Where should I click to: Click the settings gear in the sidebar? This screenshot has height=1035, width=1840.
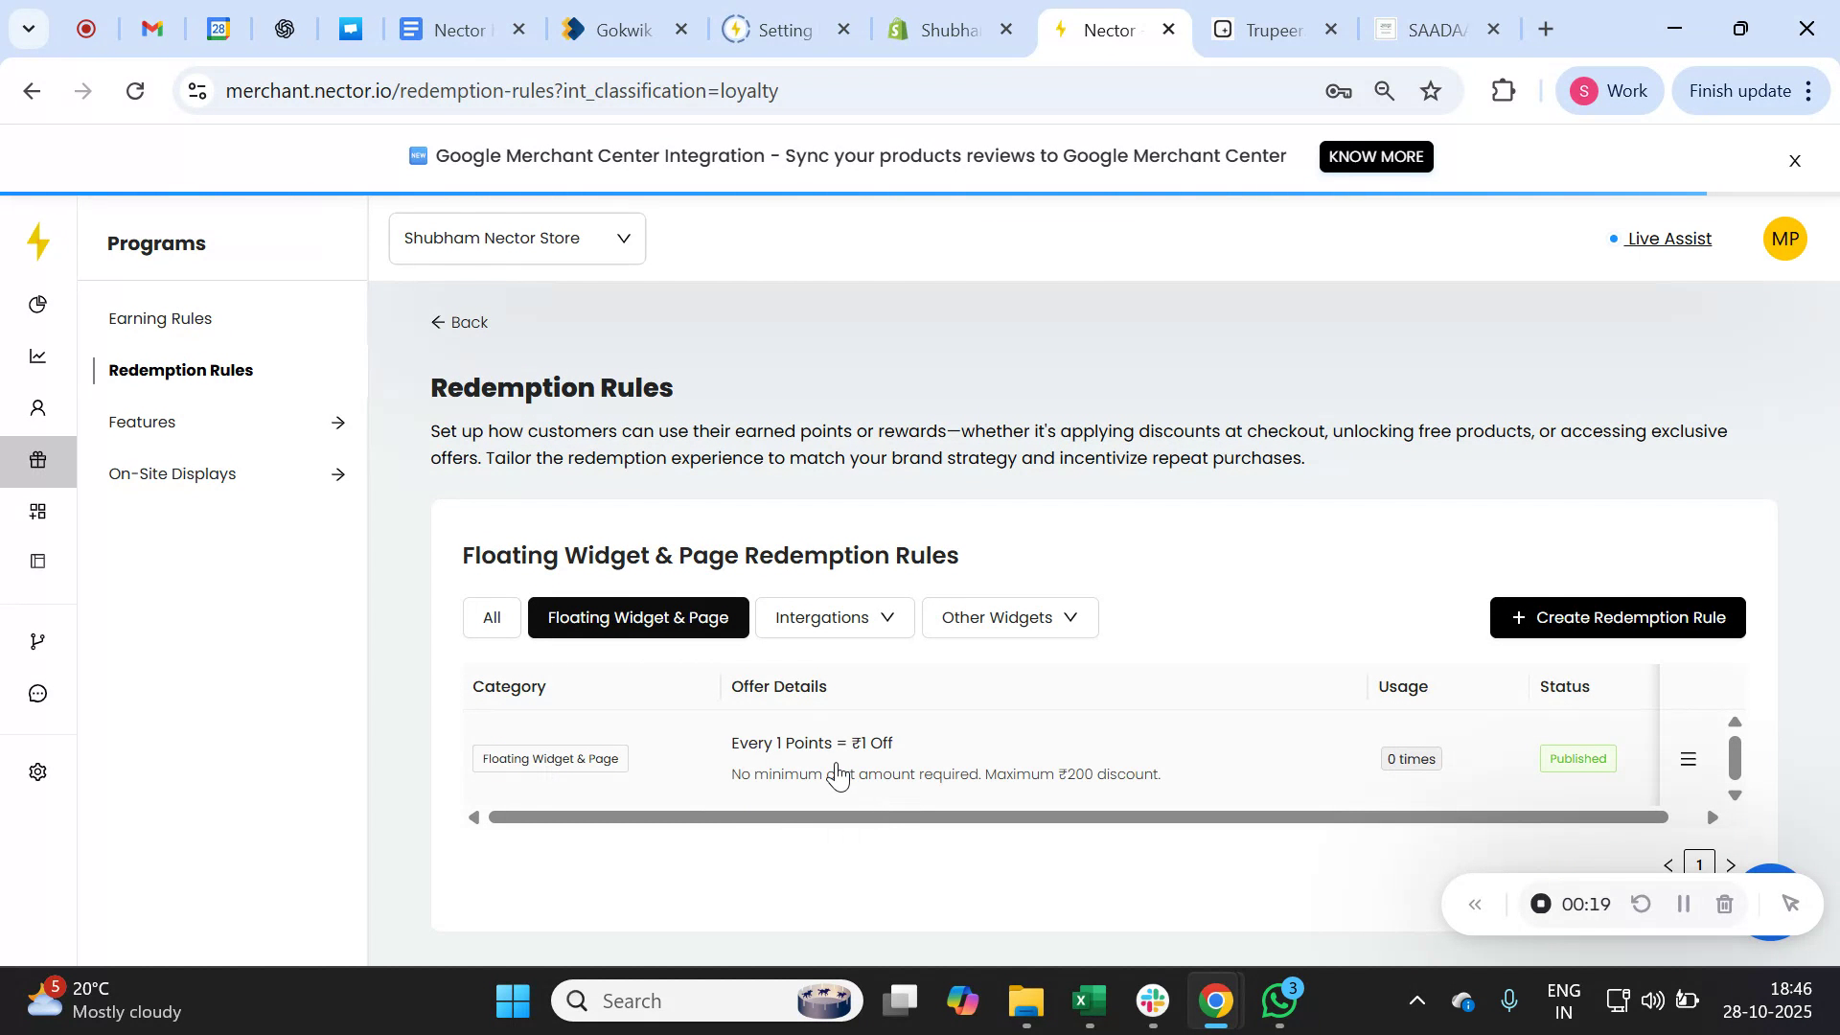point(37,772)
